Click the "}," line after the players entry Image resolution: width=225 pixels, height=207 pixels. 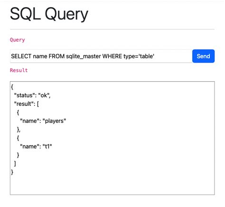(19, 130)
